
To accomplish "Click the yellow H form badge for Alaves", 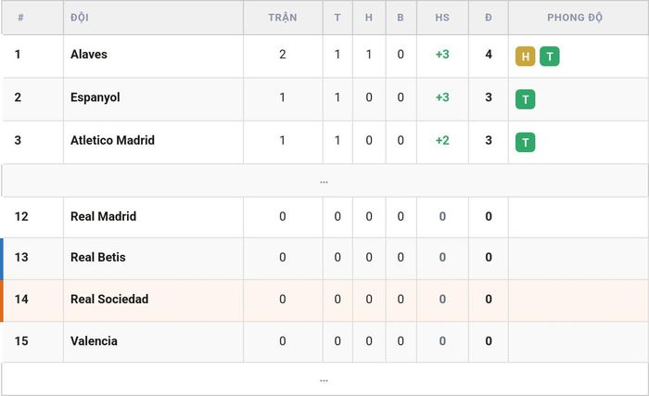I will click(x=526, y=57).
